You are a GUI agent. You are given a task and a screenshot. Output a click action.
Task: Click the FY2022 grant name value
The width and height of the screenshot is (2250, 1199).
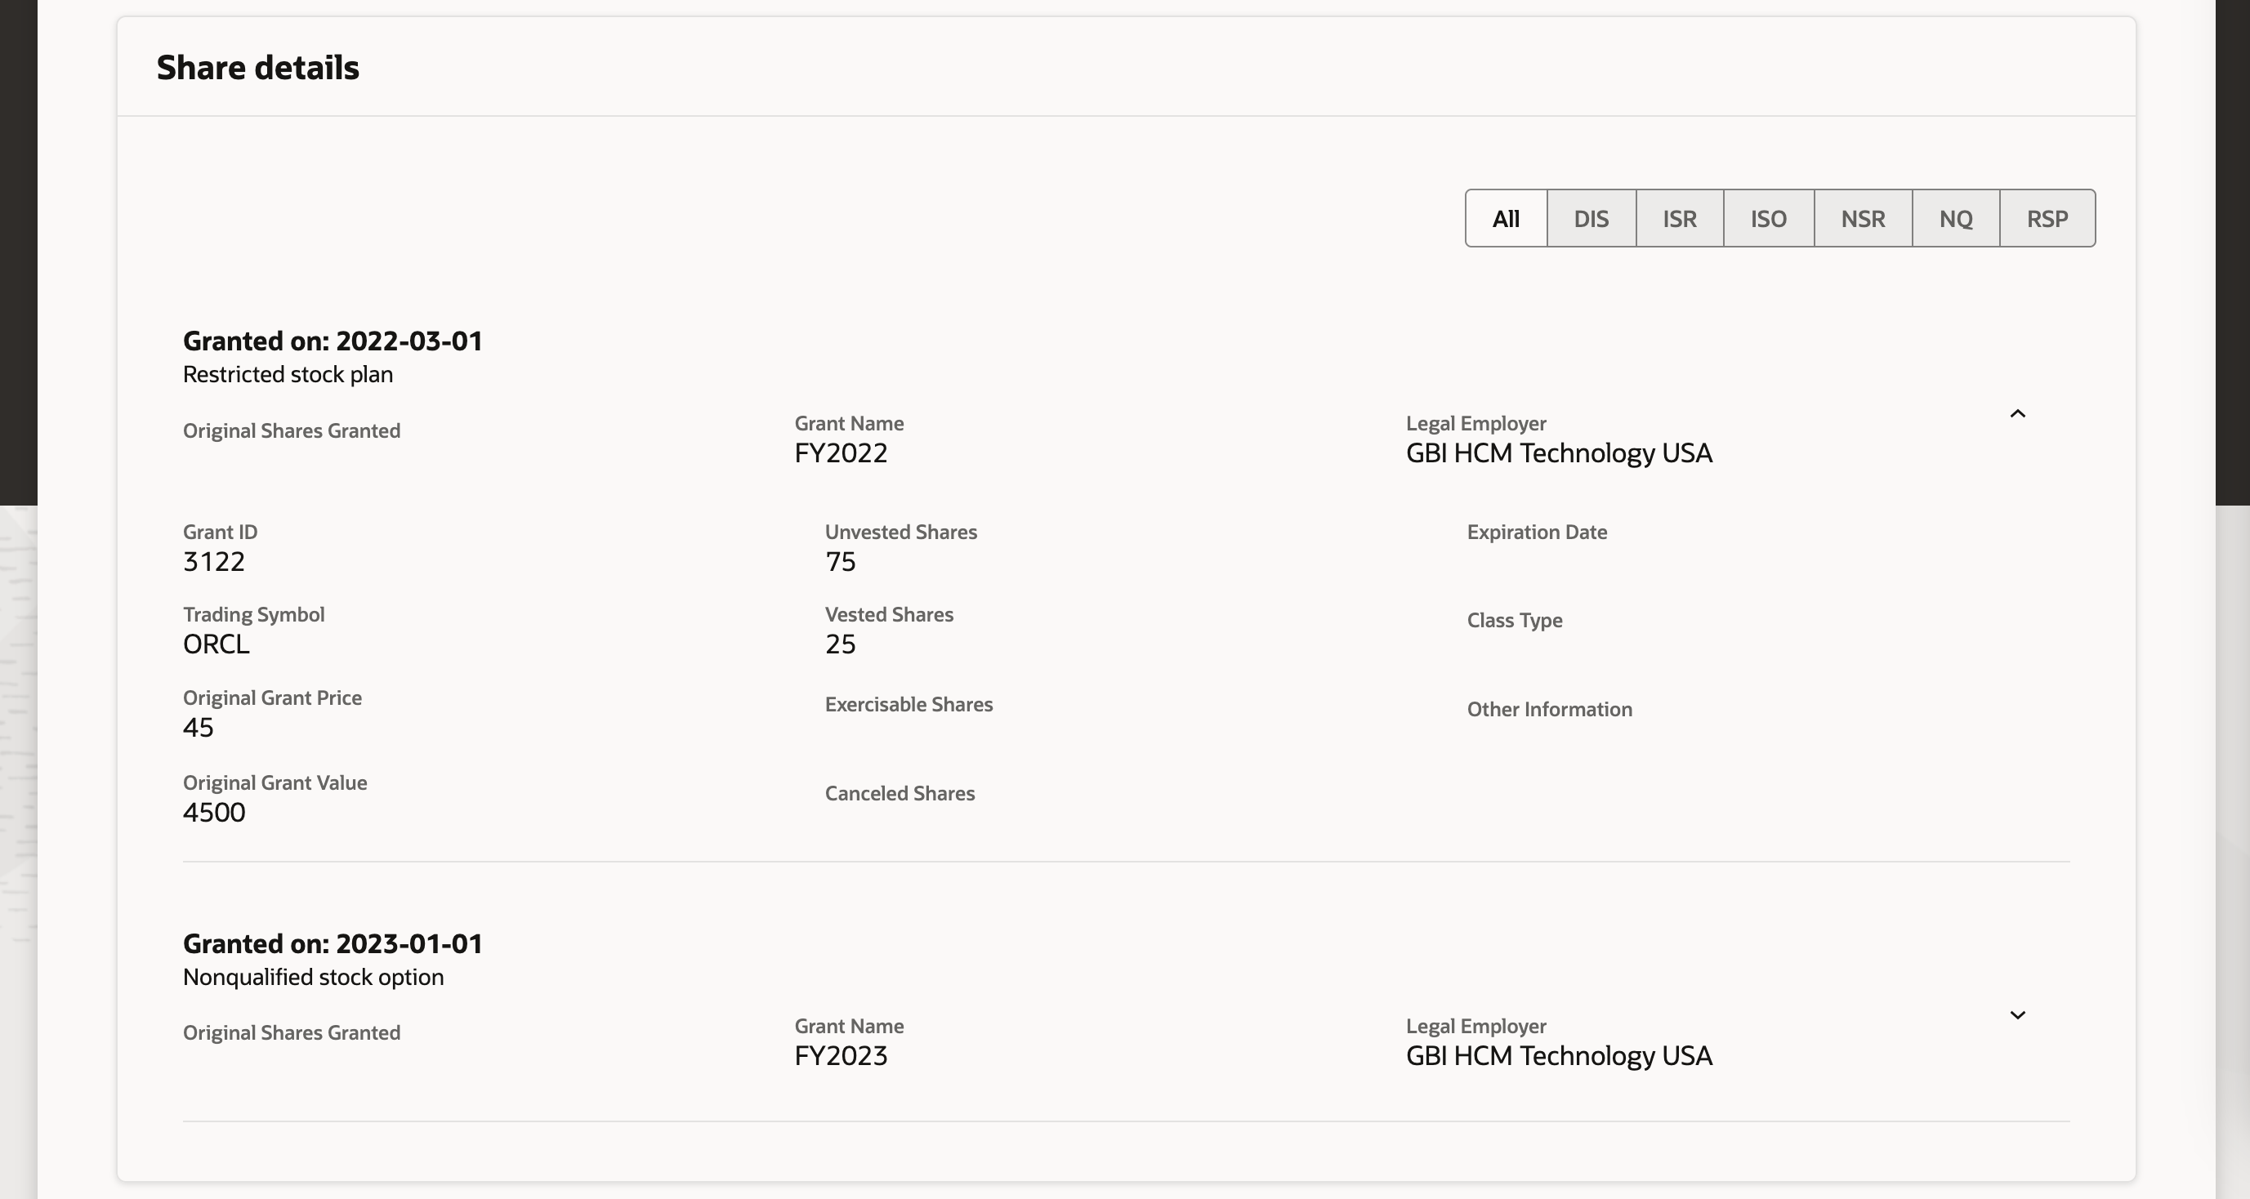click(840, 453)
